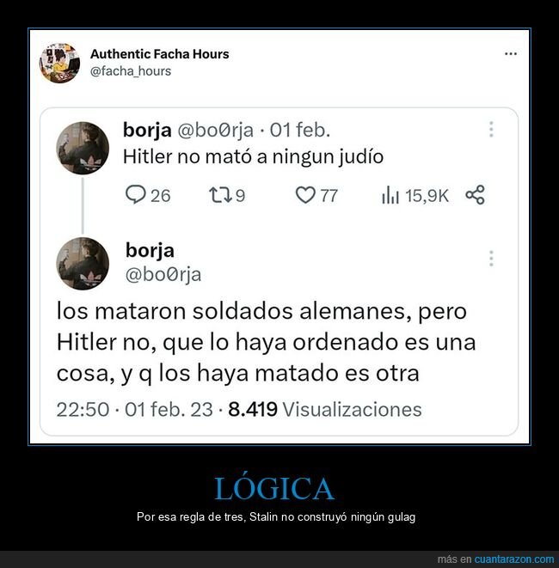Viewport: 559px width, 568px height.
Task: Open the view analytics bar chart icon
Action: pyautogui.click(x=390, y=194)
